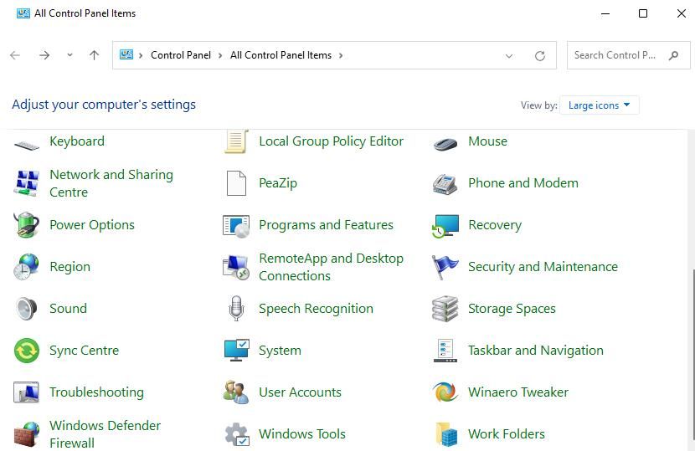
Task: Click Winaero Tweaker text link
Action: tap(518, 392)
